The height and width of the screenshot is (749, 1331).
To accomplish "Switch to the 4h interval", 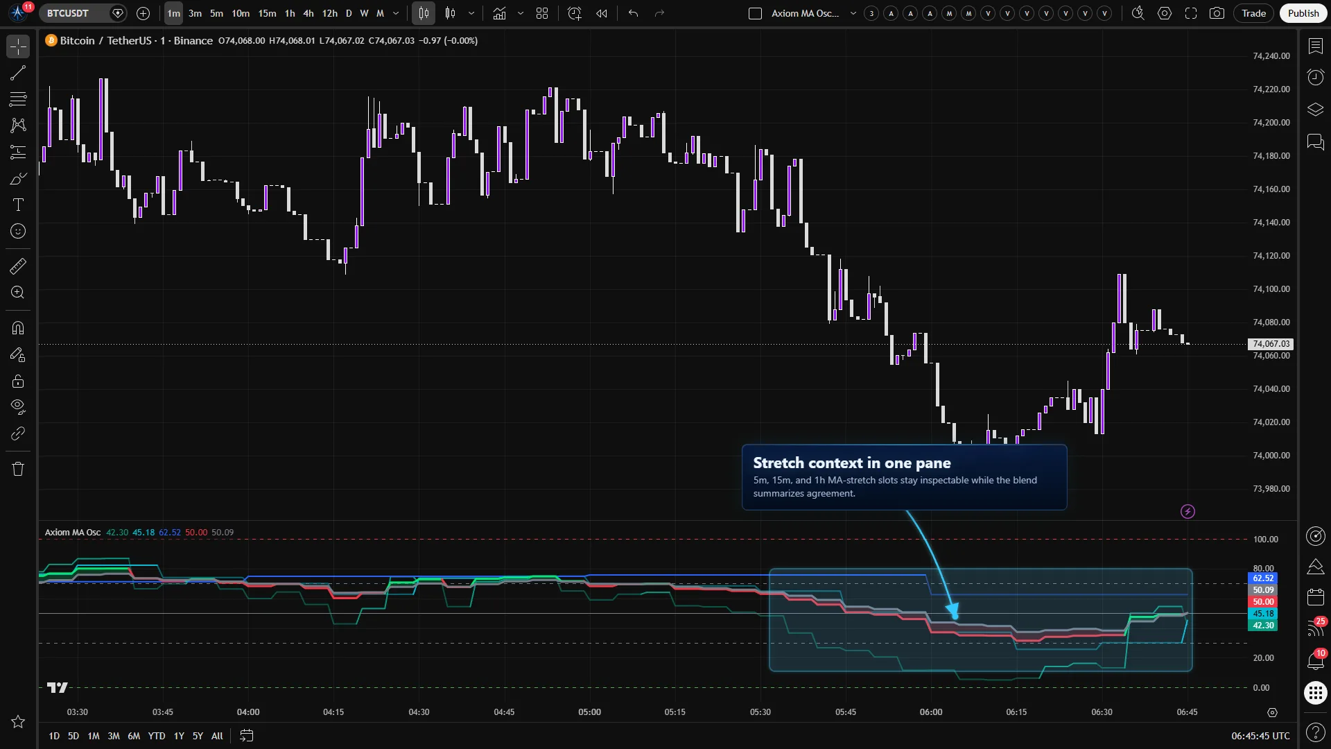I will point(308,13).
